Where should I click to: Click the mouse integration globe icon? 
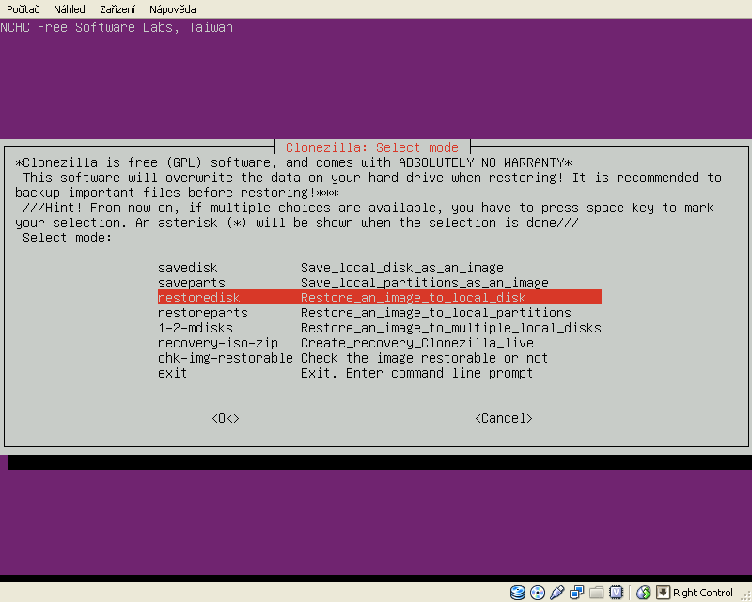coord(644,593)
